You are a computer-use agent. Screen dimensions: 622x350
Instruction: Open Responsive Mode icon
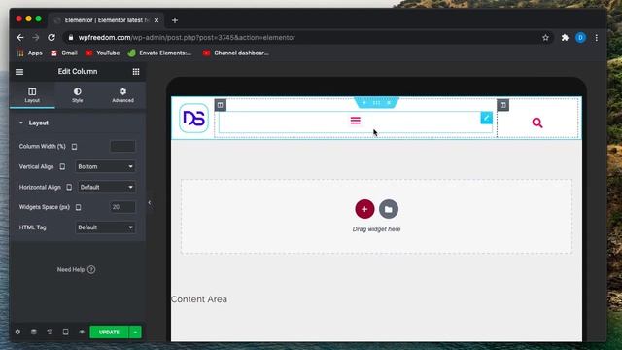(65, 332)
